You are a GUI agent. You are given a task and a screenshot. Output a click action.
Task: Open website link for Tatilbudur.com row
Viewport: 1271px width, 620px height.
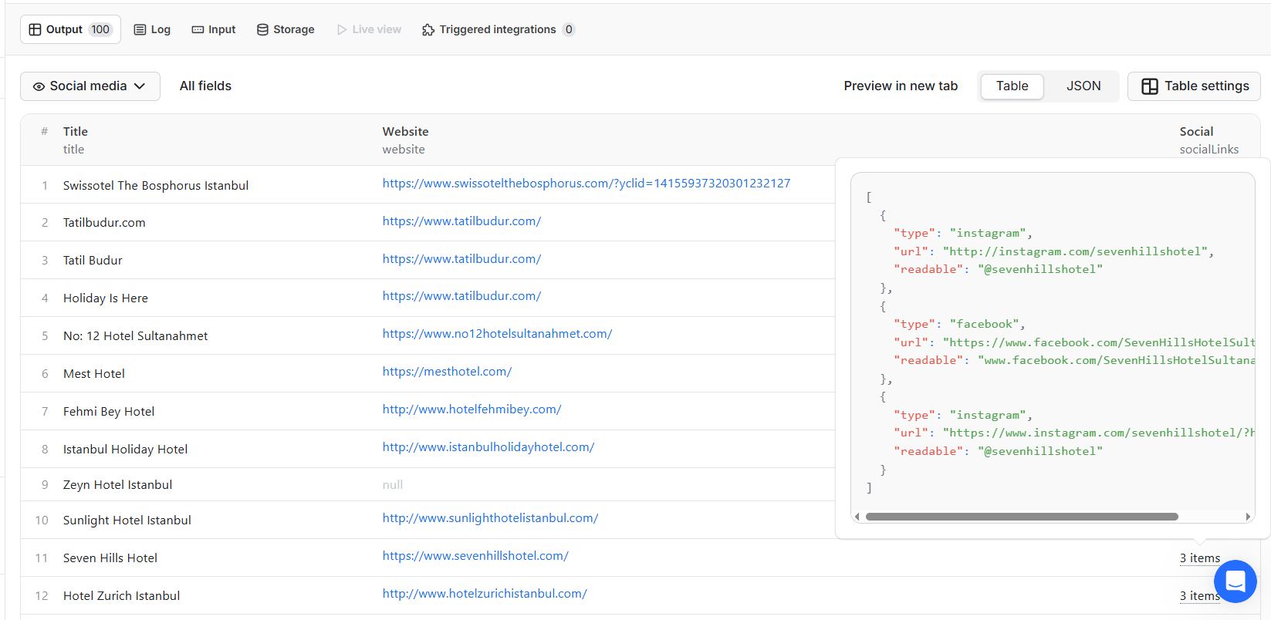pos(461,221)
